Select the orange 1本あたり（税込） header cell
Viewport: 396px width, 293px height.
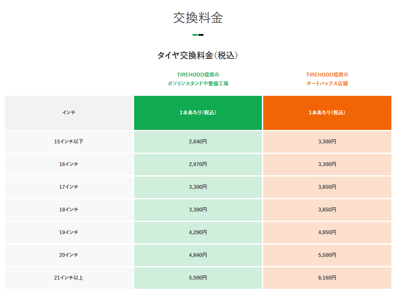click(x=327, y=113)
